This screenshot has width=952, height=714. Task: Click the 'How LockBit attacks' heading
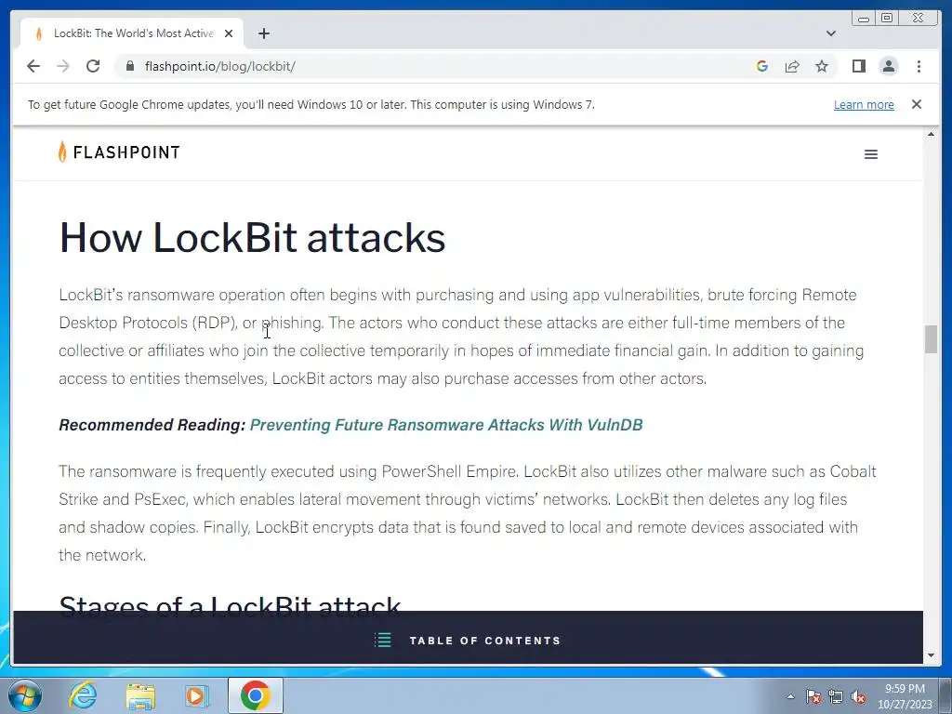[x=252, y=237]
